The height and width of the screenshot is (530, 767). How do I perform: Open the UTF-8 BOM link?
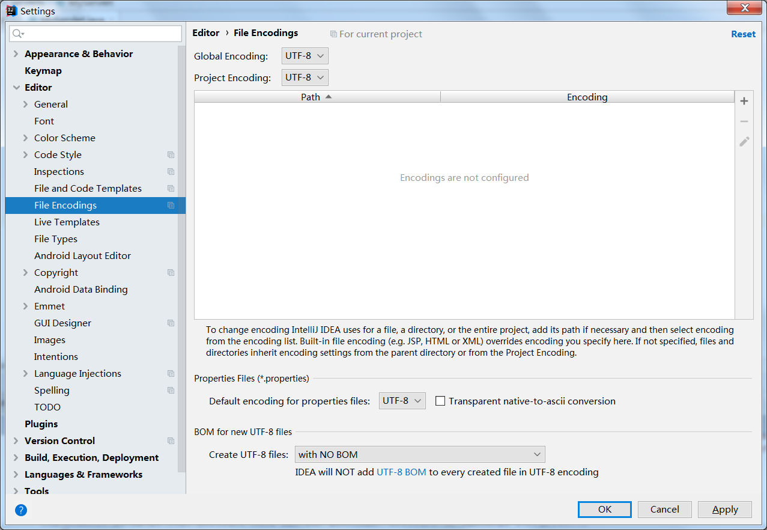click(x=401, y=472)
